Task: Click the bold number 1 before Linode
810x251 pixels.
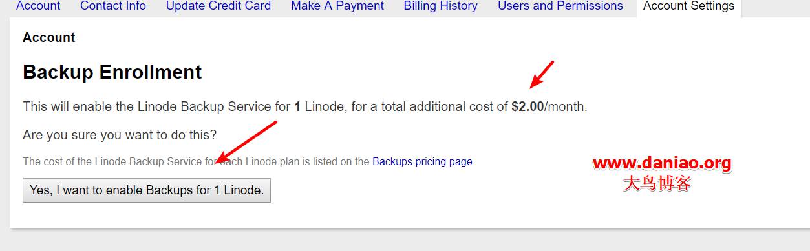Action: pos(297,106)
